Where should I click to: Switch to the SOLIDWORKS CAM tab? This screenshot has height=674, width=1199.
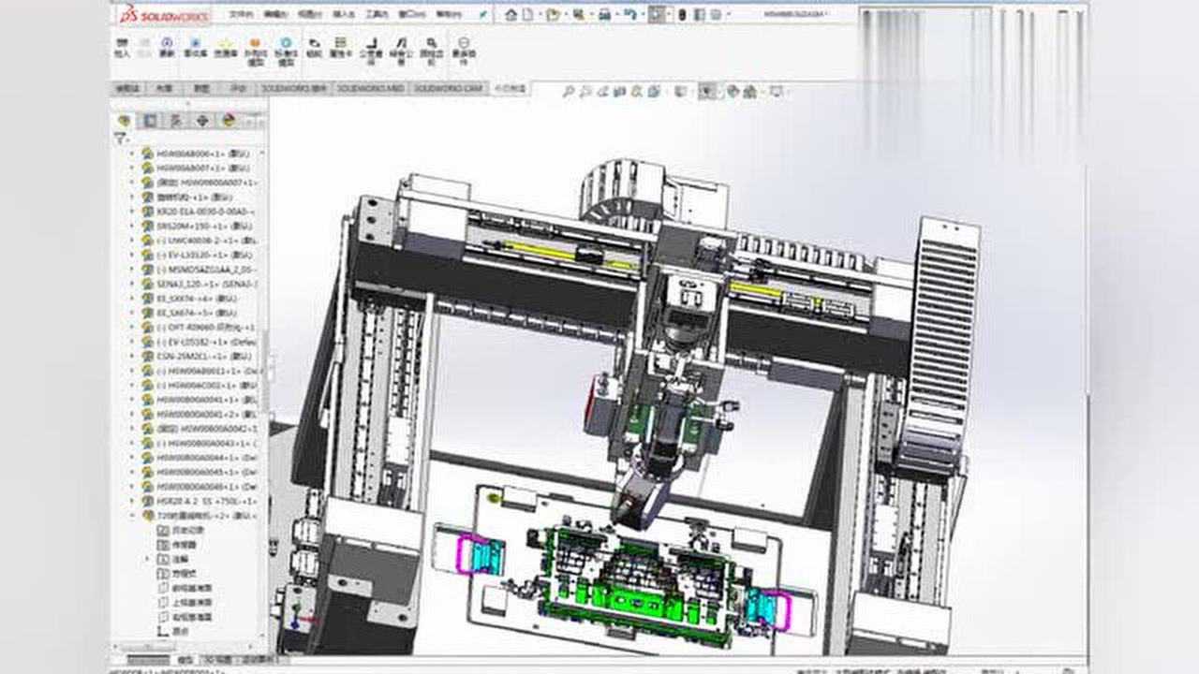pos(448,88)
